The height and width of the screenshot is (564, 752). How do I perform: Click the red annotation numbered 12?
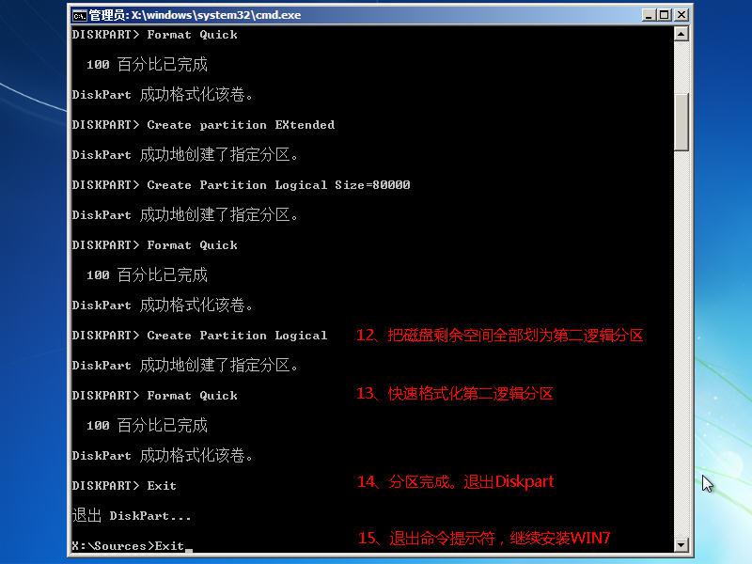coord(499,336)
